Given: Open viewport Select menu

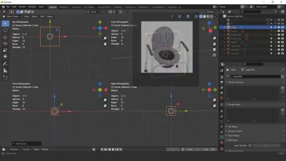Looking at the screenshot, I should 34,17.
